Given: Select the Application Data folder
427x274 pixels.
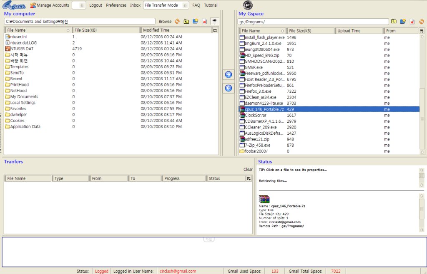Looking at the screenshot, I should point(111,126).
